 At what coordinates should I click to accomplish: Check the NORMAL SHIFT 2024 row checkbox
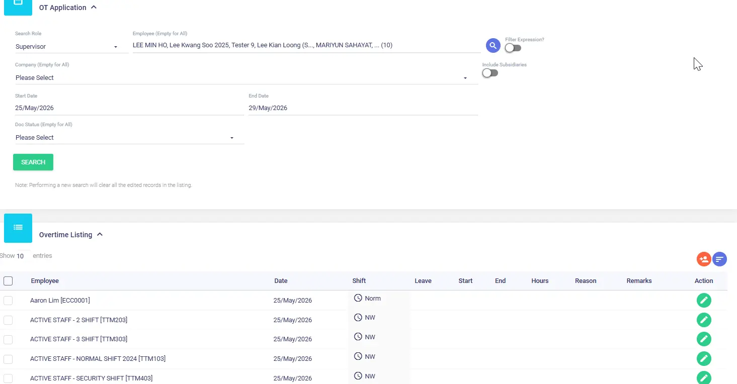point(8,359)
